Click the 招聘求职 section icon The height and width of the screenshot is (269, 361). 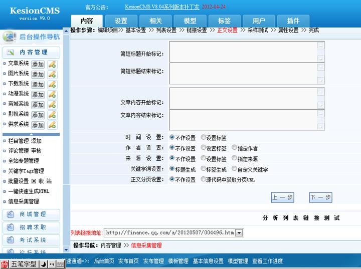tap(10, 227)
